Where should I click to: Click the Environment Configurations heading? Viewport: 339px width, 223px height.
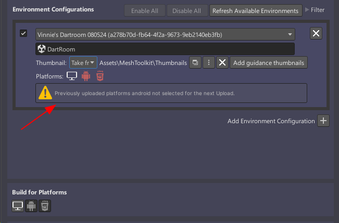[53, 9]
